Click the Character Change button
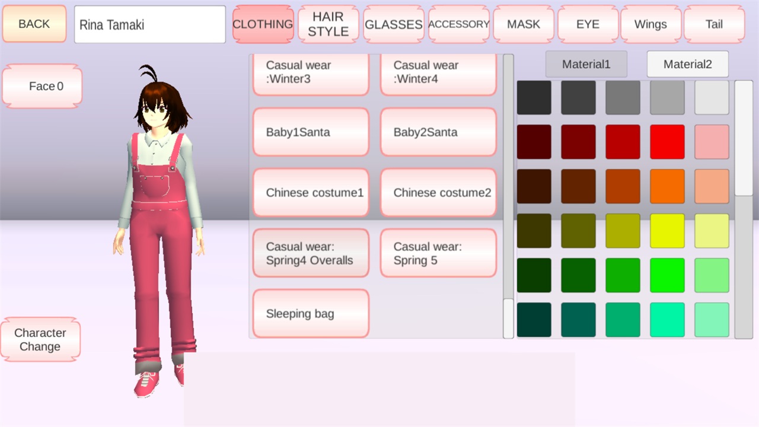The height and width of the screenshot is (427, 759). [40, 340]
